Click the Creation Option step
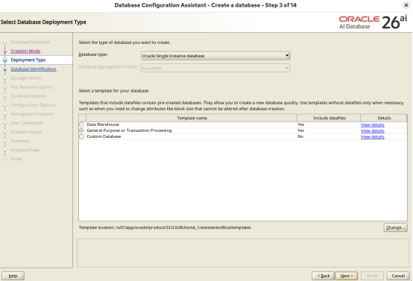Image resolution: width=413 pixels, height=281 pixels. (x=27, y=132)
